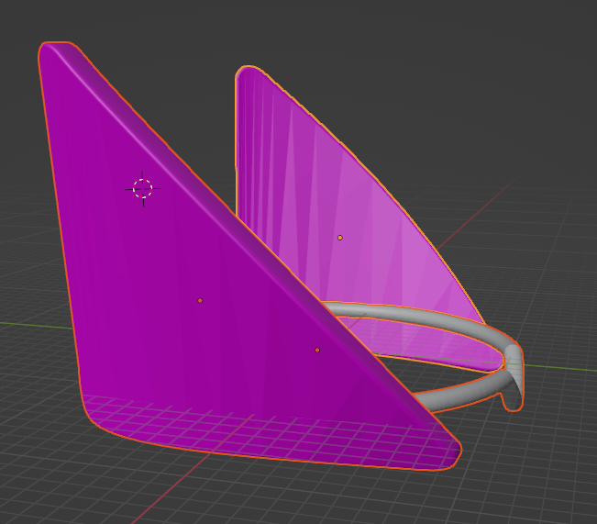Image resolution: width=597 pixels, height=524 pixels.
Task: Click the 3D cursor crosshair on the front fin
Action: (143, 189)
